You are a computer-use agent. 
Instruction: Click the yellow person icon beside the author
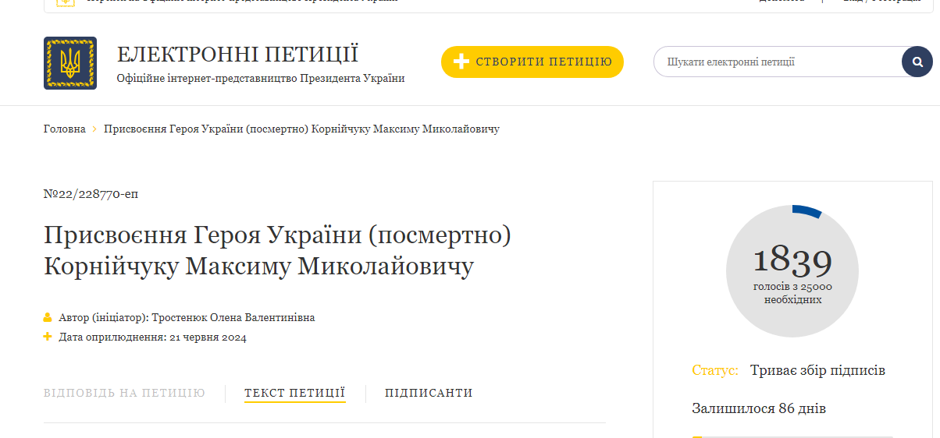[48, 318]
